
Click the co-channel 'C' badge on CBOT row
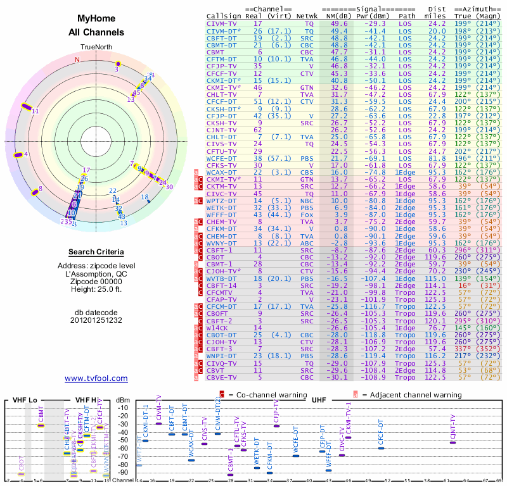coord(200,258)
